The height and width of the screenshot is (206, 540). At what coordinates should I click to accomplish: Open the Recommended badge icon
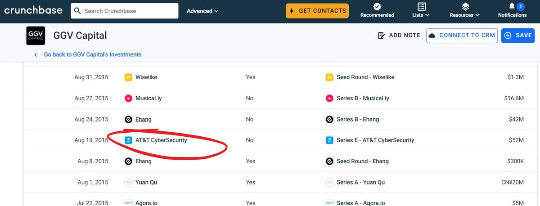pyautogui.click(x=377, y=6)
